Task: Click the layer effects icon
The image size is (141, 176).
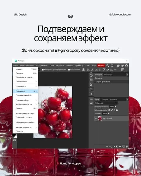Action: pyautogui.click(x=110, y=146)
